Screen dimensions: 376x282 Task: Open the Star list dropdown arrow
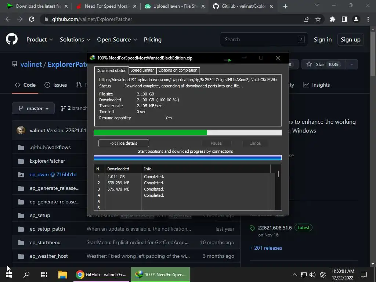click(352, 65)
